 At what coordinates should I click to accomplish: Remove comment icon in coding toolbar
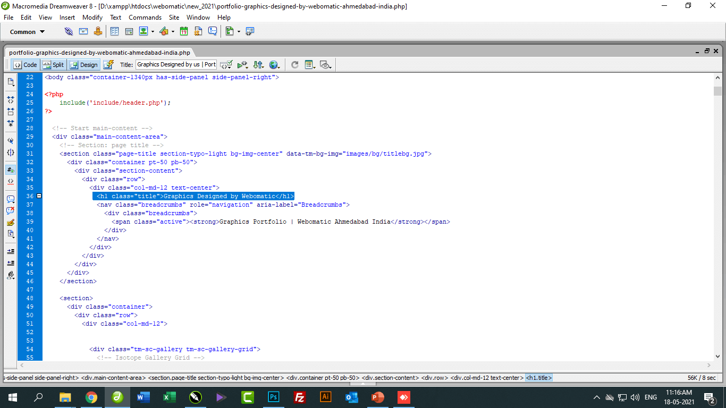tap(11, 211)
